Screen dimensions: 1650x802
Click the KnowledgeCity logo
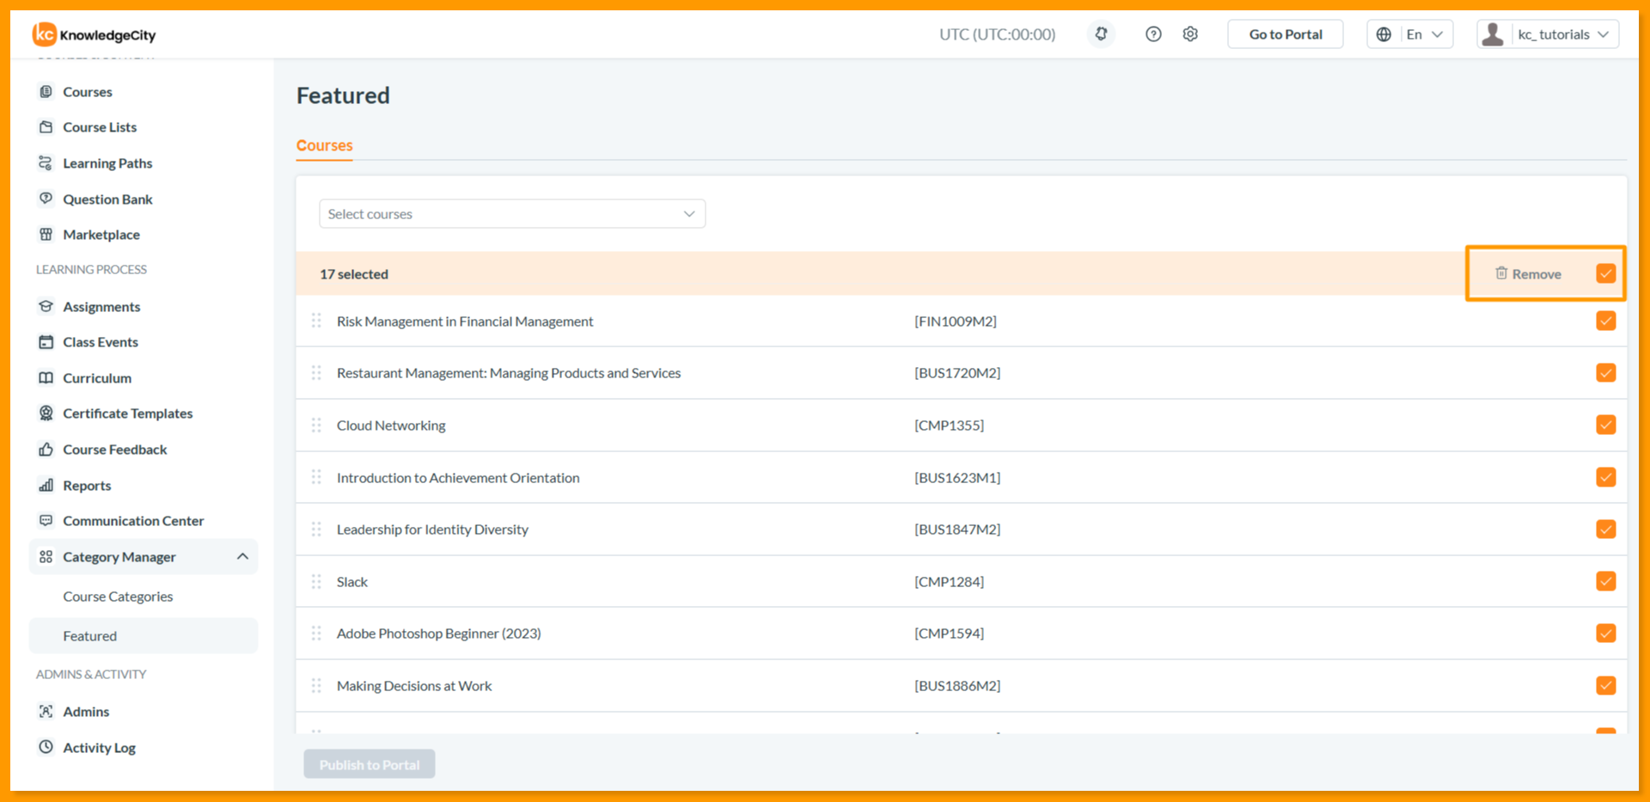click(x=95, y=34)
